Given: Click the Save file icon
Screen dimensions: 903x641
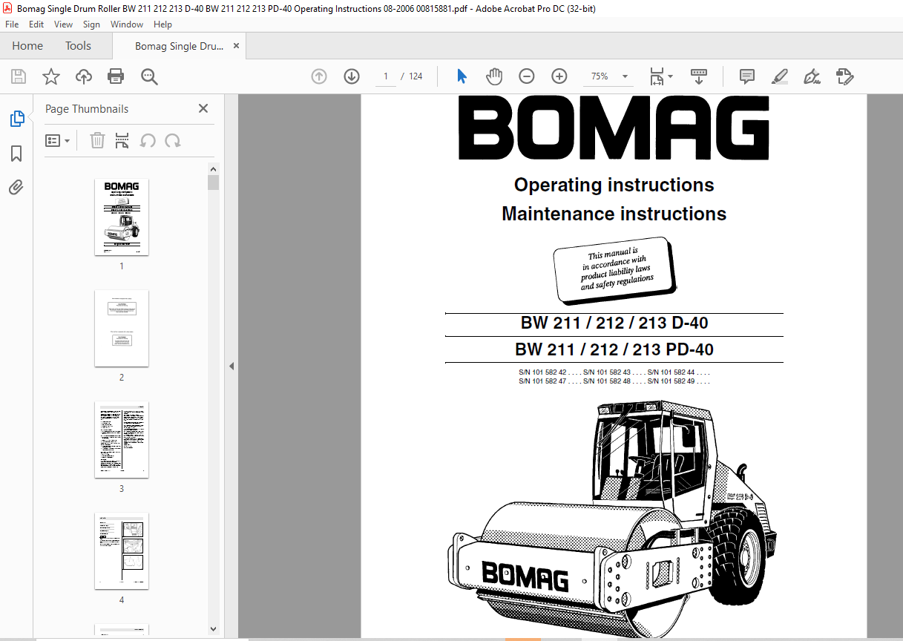Looking at the screenshot, I should [19, 76].
